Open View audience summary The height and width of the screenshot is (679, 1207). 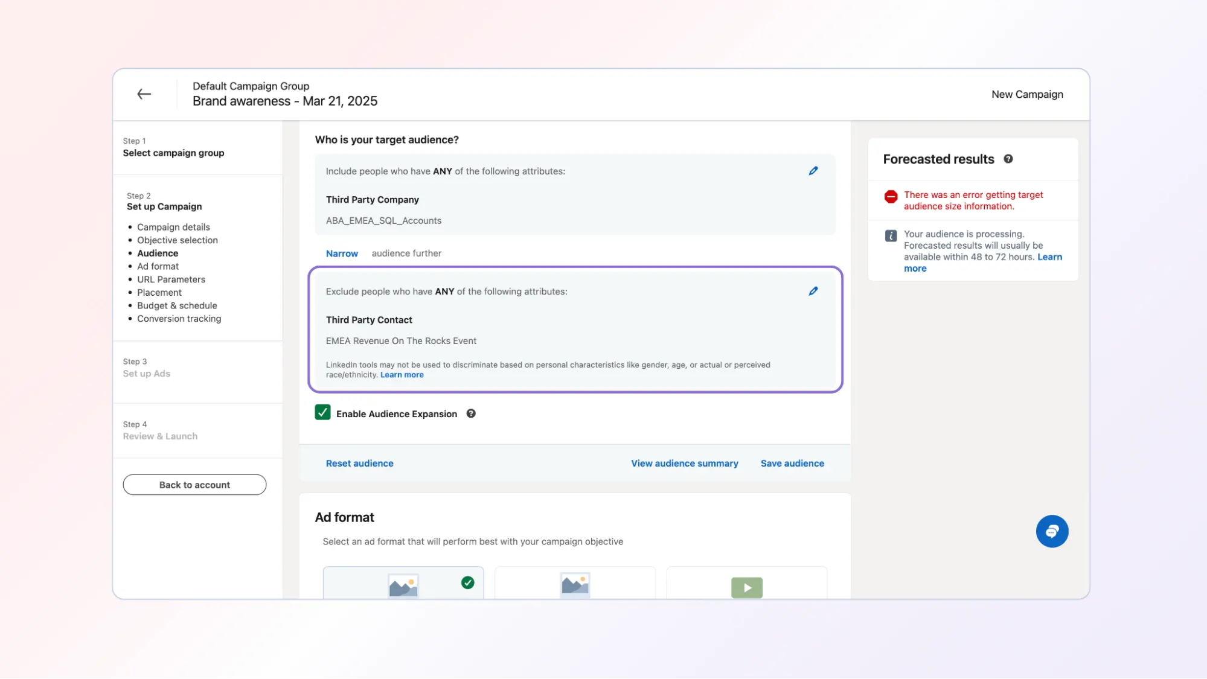pos(684,464)
